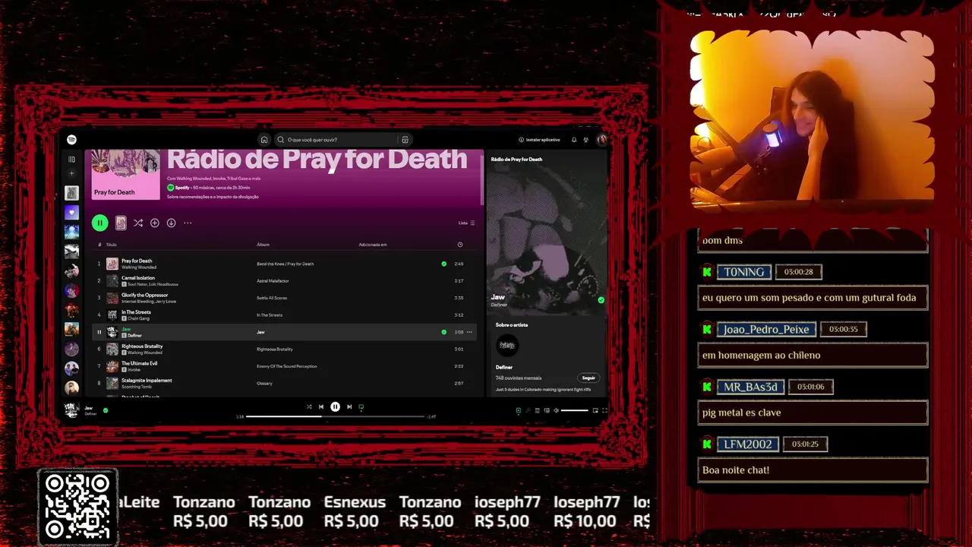Click the green connect device icon in player controls
Viewport: 972px width, 547px height.
click(x=361, y=407)
